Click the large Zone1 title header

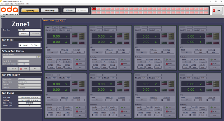(21, 24)
